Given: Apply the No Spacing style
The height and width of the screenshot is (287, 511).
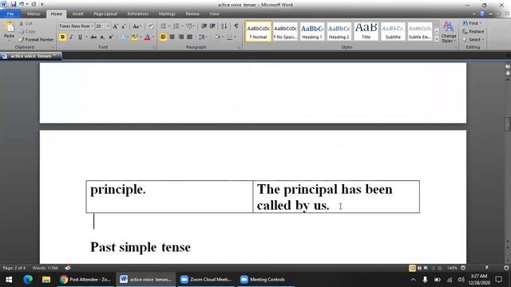Looking at the screenshot, I should (x=285, y=32).
